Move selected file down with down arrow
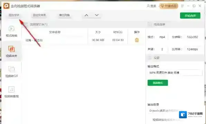 (x=97, y=15)
